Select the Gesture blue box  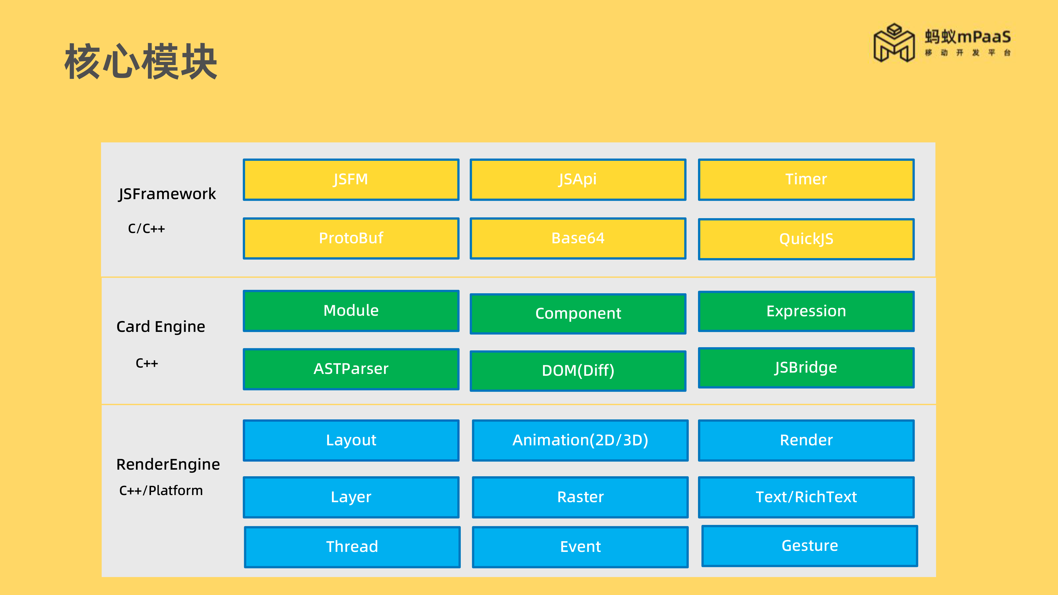click(x=809, y=546)
